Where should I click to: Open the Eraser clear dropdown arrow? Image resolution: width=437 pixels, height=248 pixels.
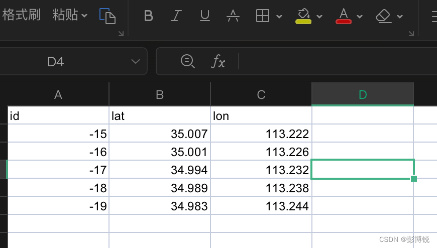coord(400,17)
